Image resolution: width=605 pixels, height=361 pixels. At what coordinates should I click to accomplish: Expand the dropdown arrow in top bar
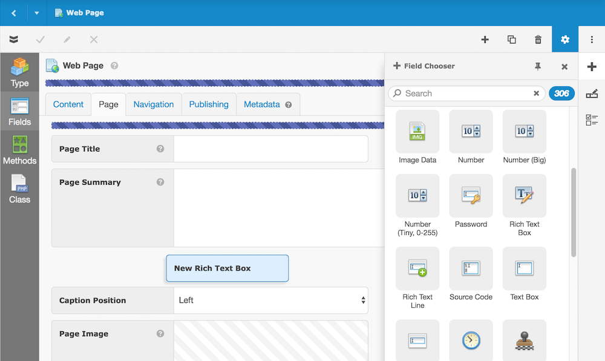tap(37, 13)
